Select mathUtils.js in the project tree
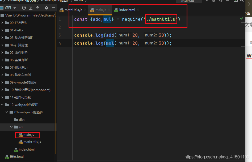 (x=32, y=142)
